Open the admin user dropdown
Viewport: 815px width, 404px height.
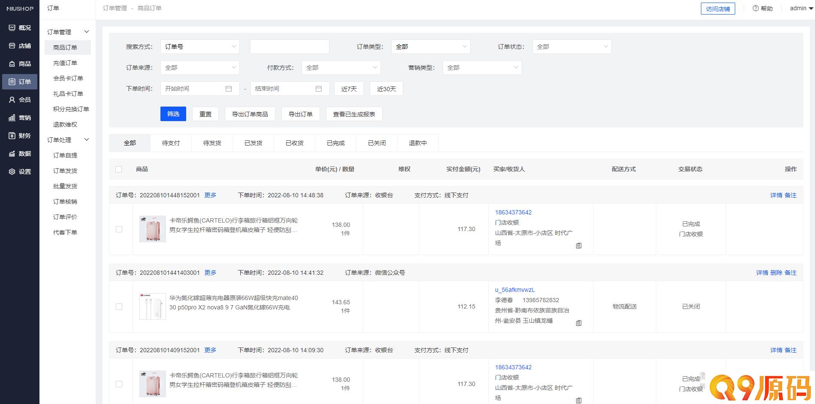point(801,8)
